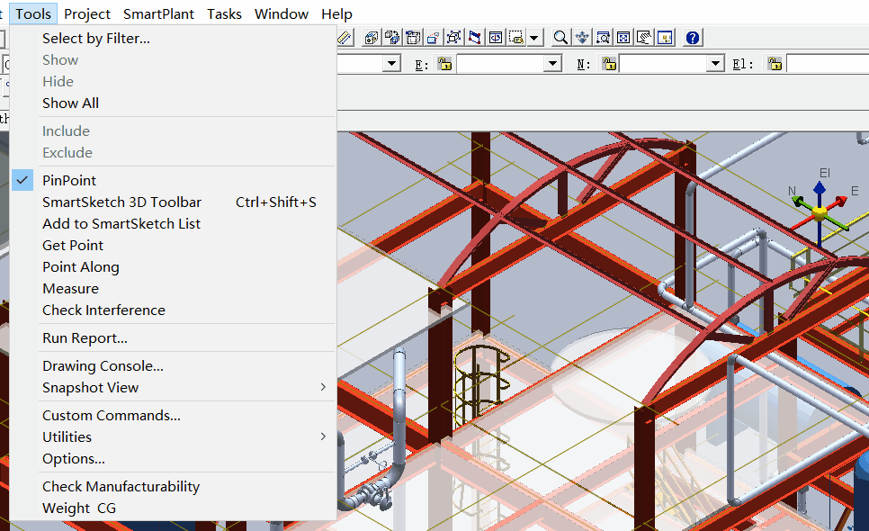Screen dimensions: 869x531
Task: Toggle the E coordinate lock icon
Action: point(444,64)
